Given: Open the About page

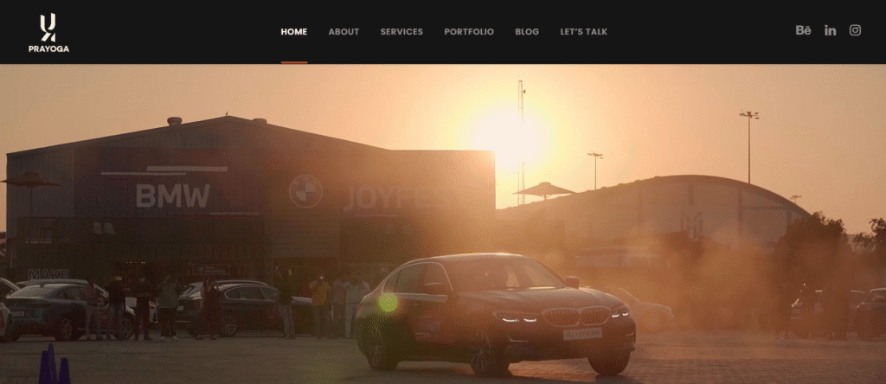Looking at the screenshot, I should 343,32.
